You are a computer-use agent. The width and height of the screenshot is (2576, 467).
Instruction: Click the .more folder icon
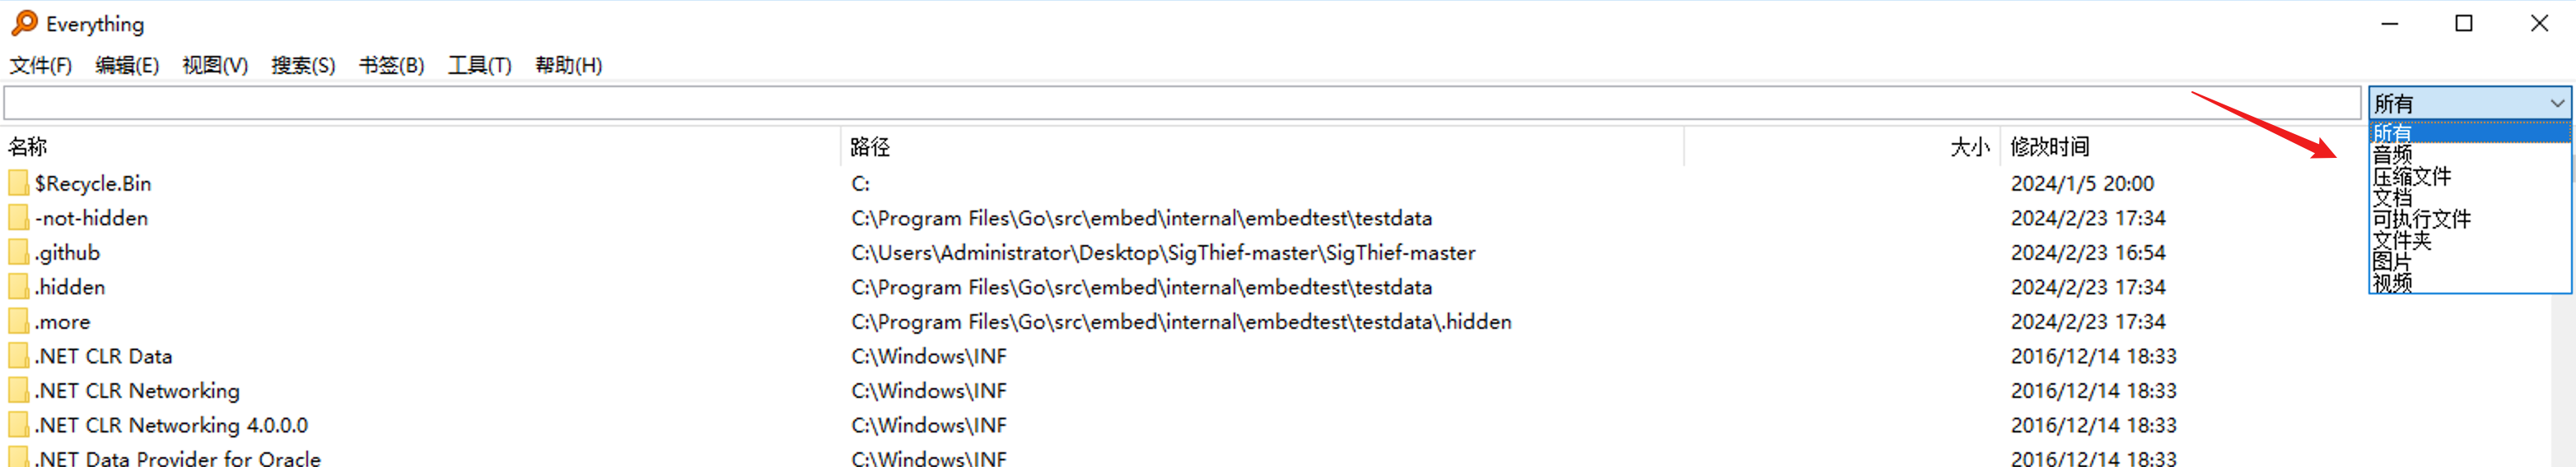coord(18,322)
